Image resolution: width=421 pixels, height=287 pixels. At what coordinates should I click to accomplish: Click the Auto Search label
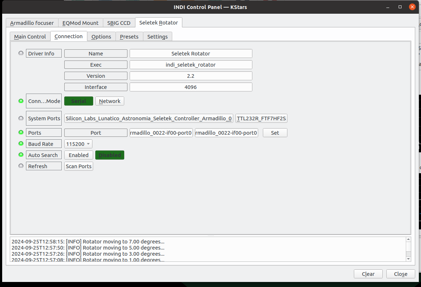[x=44, y=155]
